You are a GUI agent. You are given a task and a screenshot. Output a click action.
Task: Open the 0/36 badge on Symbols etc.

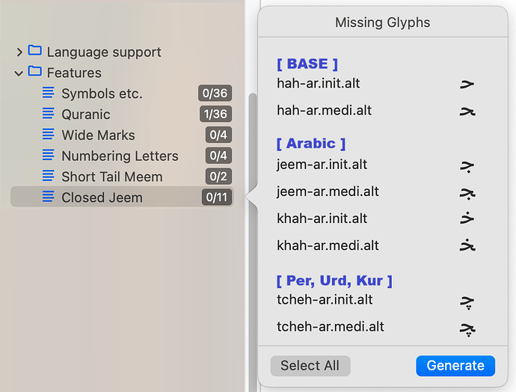pyautogui.click(x=215, y=94)
